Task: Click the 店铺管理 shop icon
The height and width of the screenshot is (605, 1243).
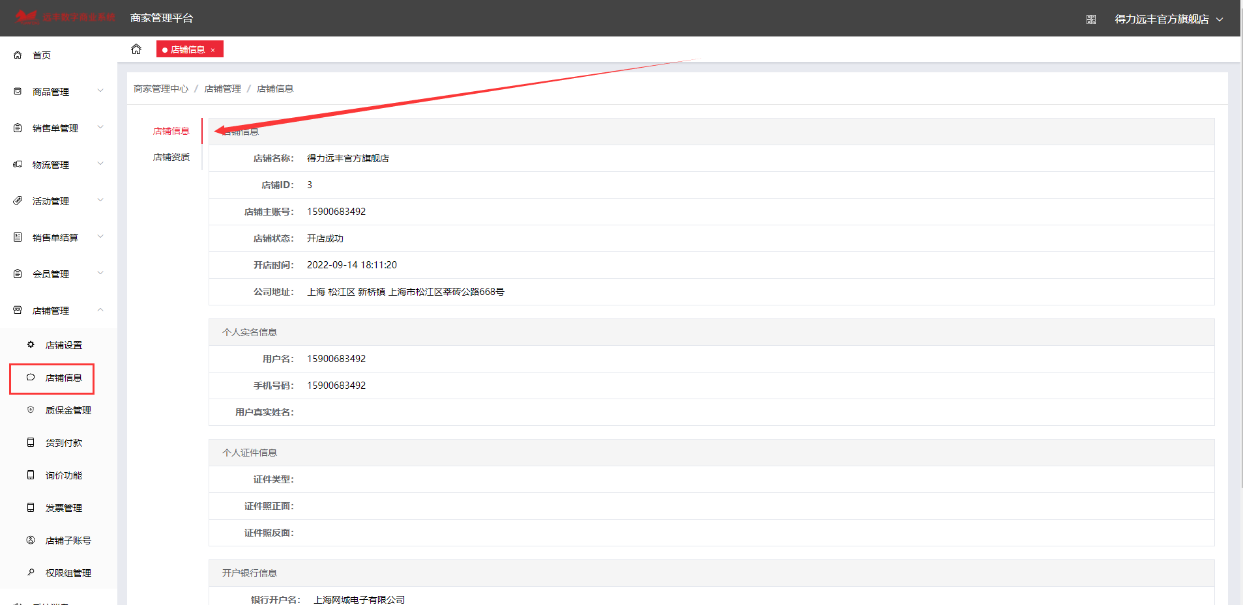Action: [x=18, y=311]
